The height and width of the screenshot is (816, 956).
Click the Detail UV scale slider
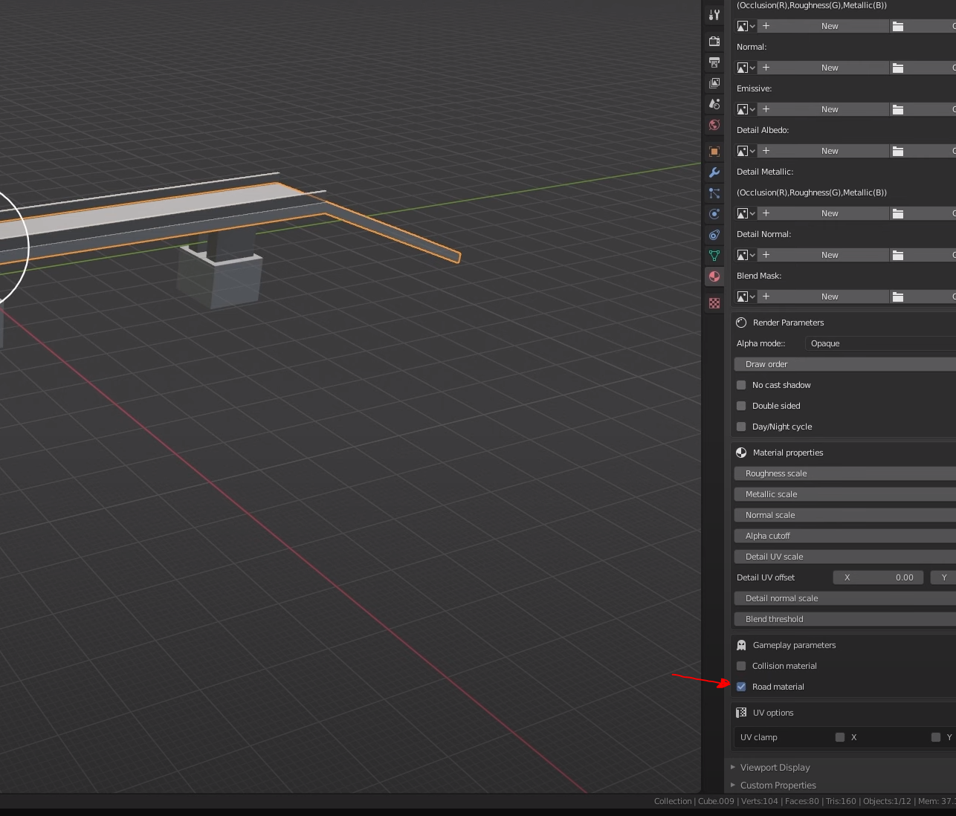tap(844, 557)
